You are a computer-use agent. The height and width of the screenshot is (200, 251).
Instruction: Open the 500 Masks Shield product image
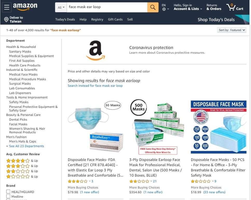pos(157,127)
